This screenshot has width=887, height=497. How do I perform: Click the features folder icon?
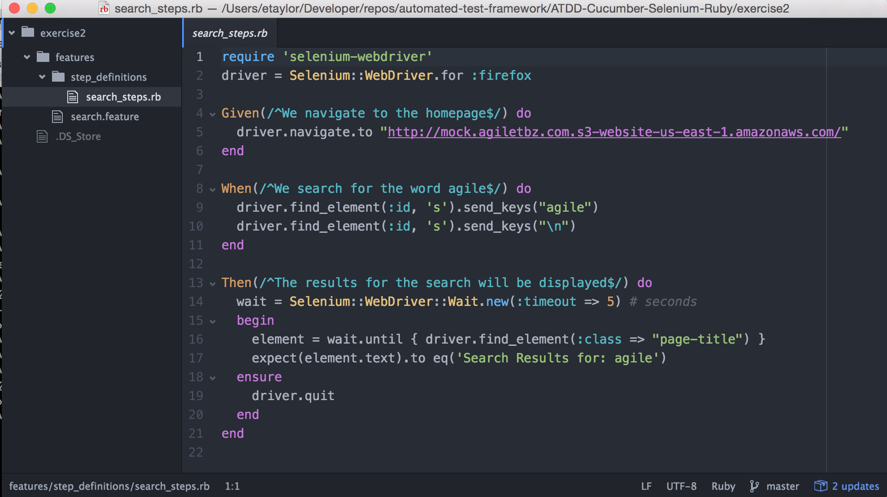[43, 57]
